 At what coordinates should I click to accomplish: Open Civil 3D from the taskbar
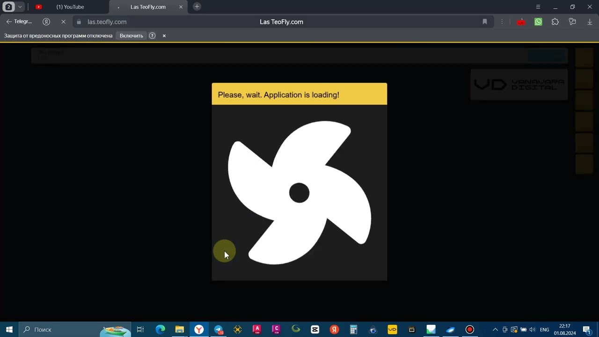(276, 330)
